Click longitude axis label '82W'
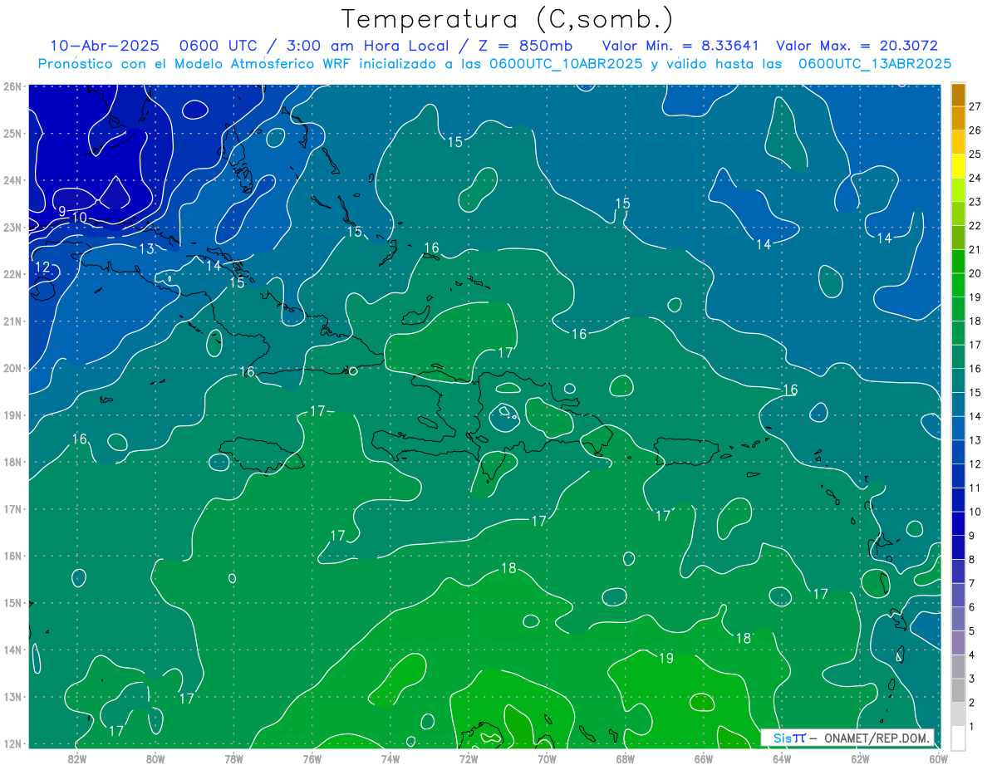The height and width of the screenshot is (770, 997). point(77,758)
